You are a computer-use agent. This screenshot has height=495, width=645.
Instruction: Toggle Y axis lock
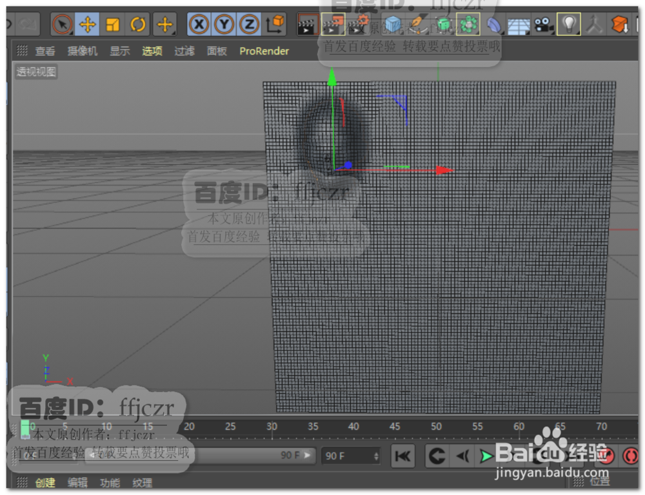(224, 24)
